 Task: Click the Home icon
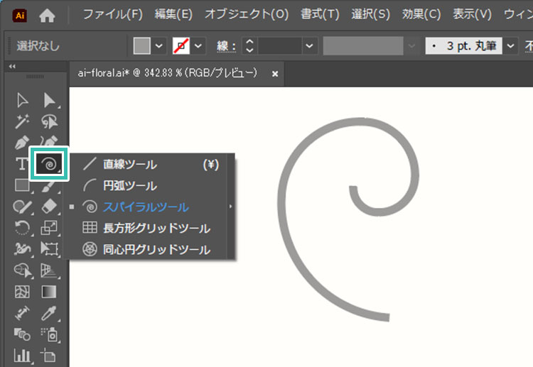point(47,14)
